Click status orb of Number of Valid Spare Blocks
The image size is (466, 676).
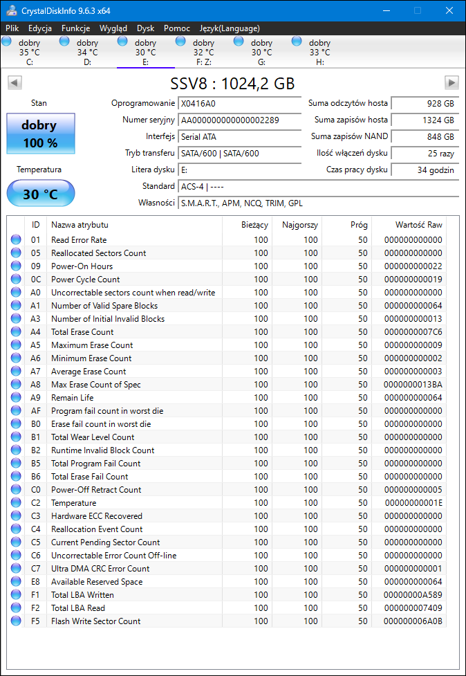click(16, 306)
